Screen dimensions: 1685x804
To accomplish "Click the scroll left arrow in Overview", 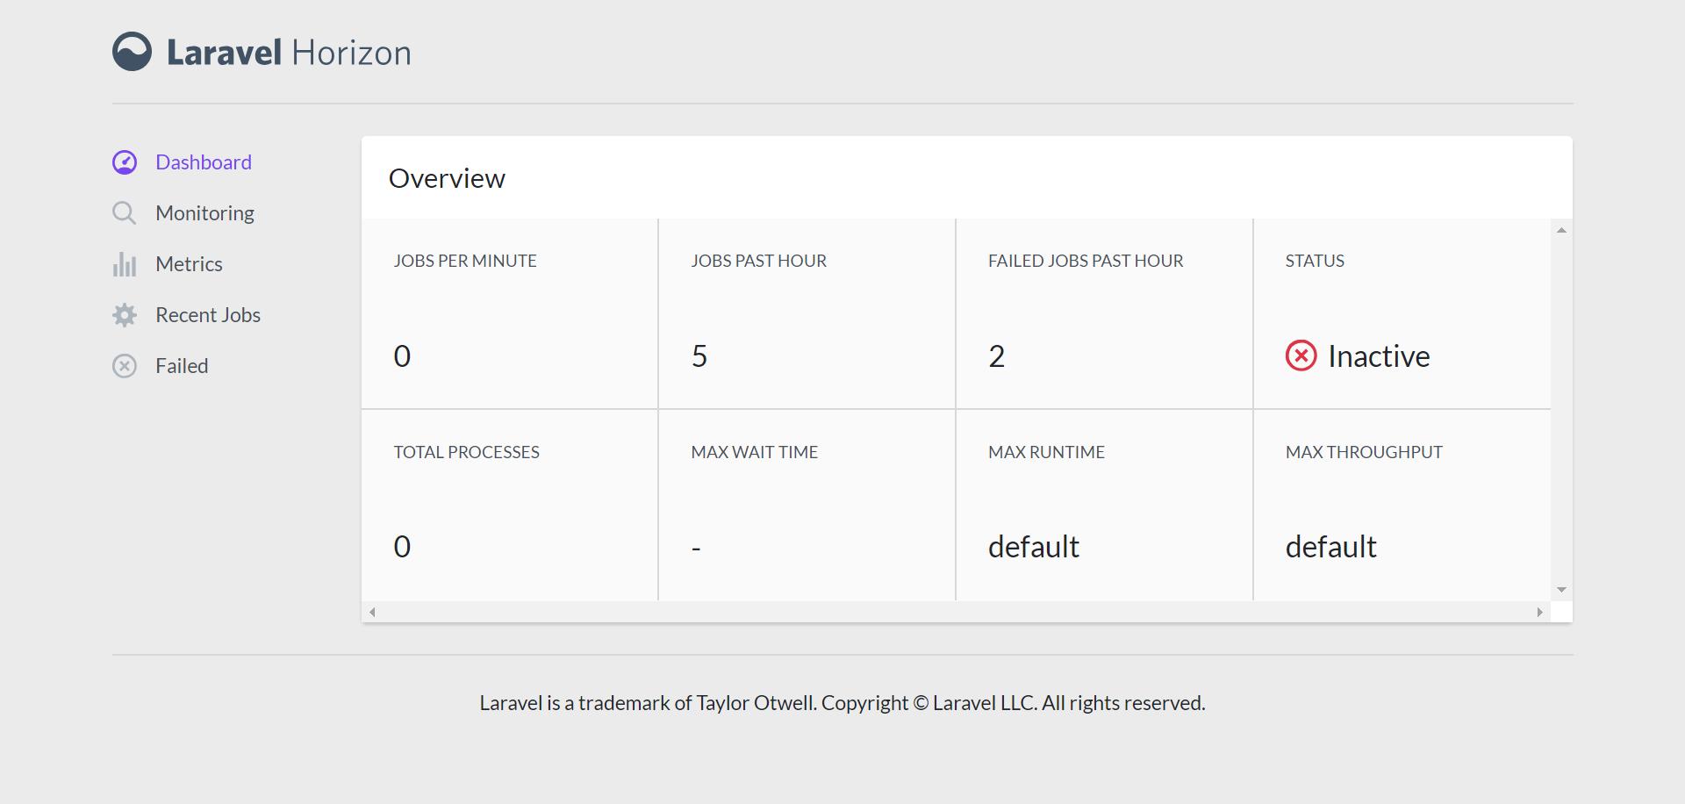I will [372, 612].
